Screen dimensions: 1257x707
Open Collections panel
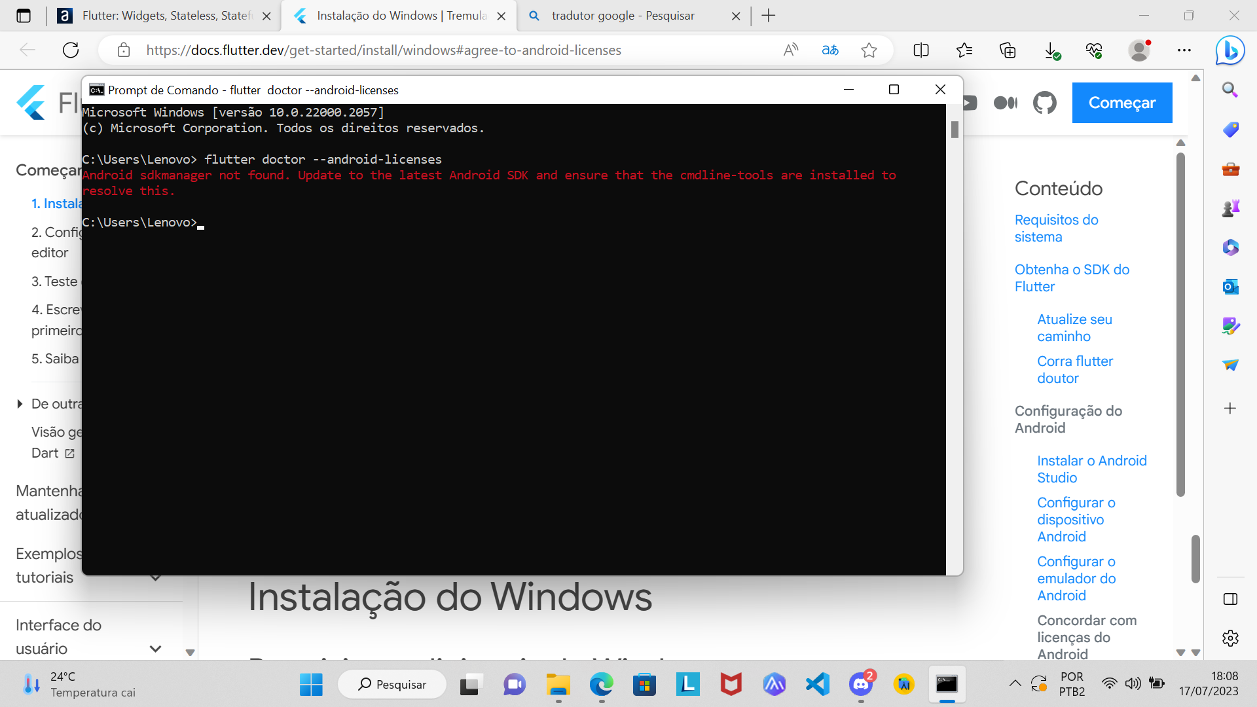pos(1008,50)
